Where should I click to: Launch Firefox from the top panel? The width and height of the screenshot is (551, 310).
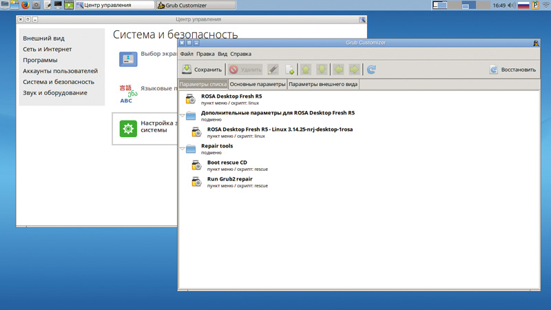pos(25,5)
